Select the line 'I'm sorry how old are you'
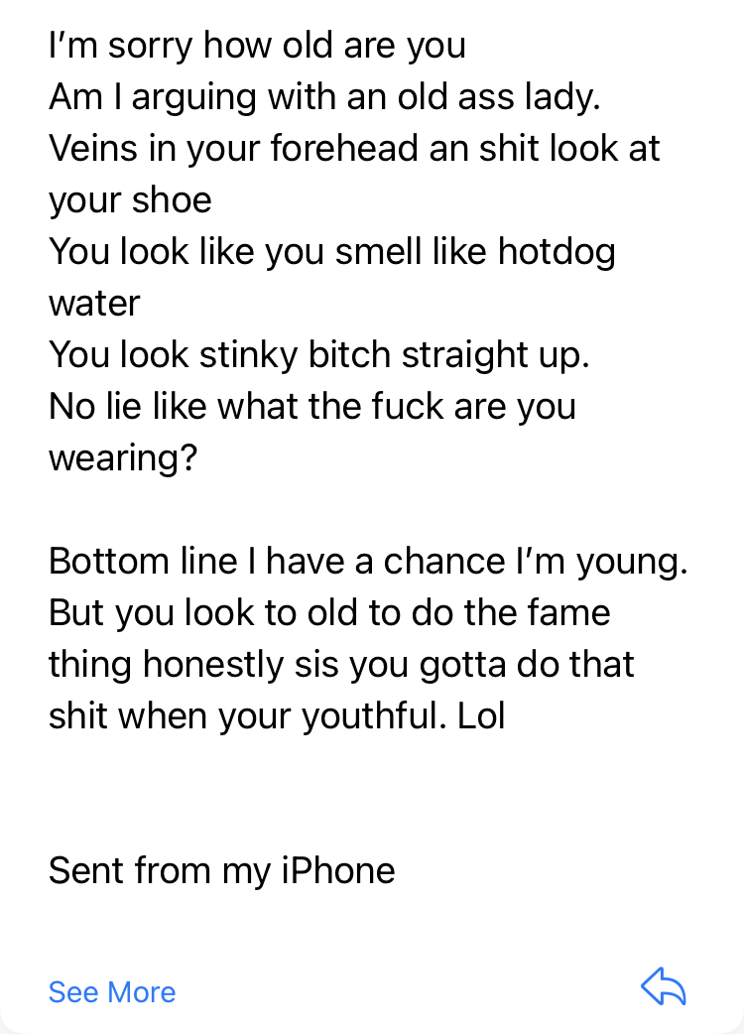 [257, 47]
